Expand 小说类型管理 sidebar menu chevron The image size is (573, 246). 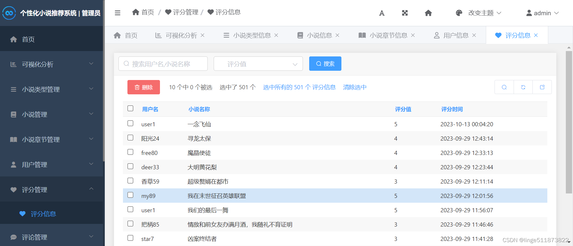click(x=91, y=89)
